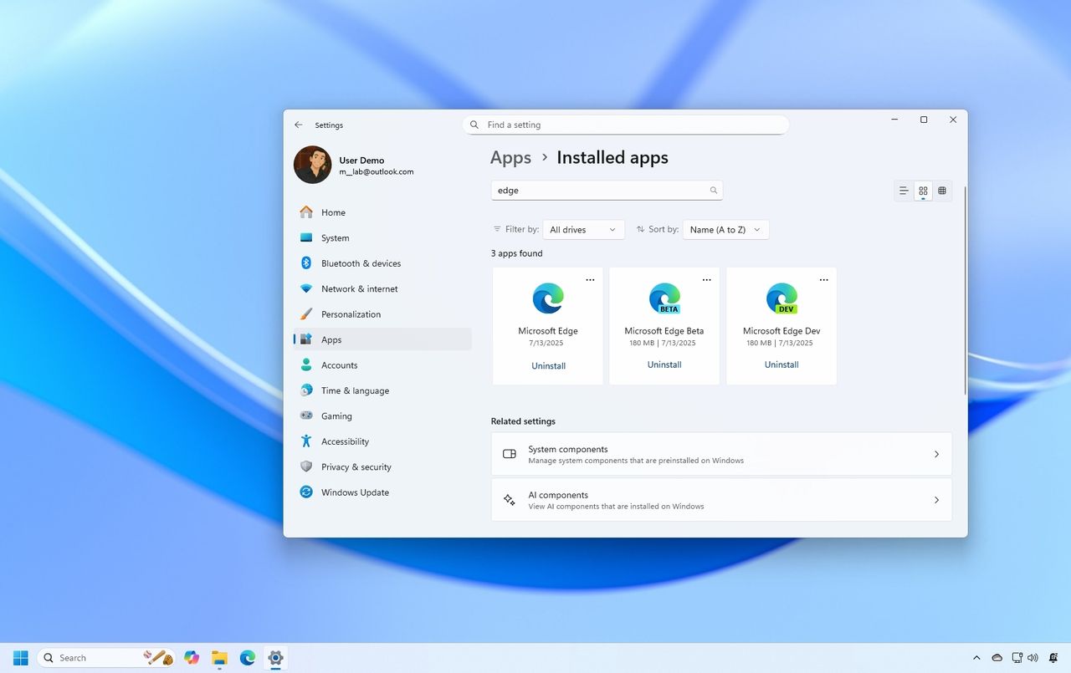Open Personalization section
Image resolution: width=1071 pixels, height=673 pixels.
(382, 314)
